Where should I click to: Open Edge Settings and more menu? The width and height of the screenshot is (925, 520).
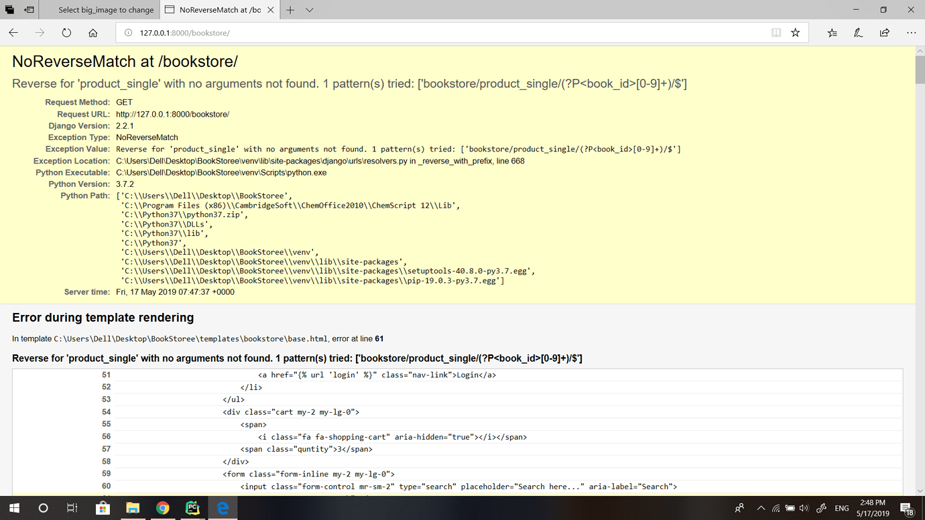(911, 33)
